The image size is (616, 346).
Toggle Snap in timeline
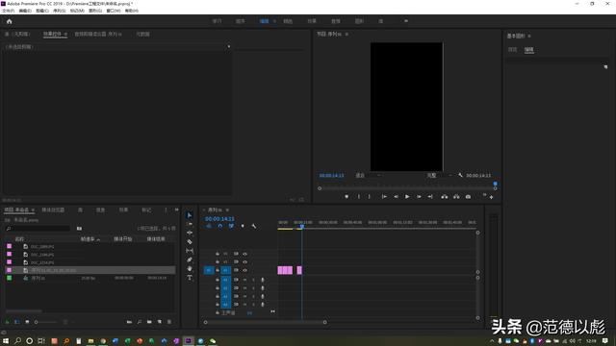point(220,226)
